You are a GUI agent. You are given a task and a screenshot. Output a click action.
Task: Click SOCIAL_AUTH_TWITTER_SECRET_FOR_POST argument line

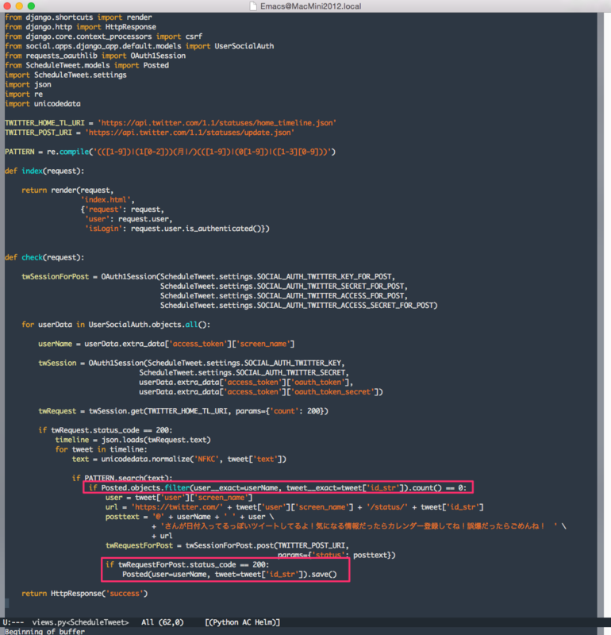[284, 287]
